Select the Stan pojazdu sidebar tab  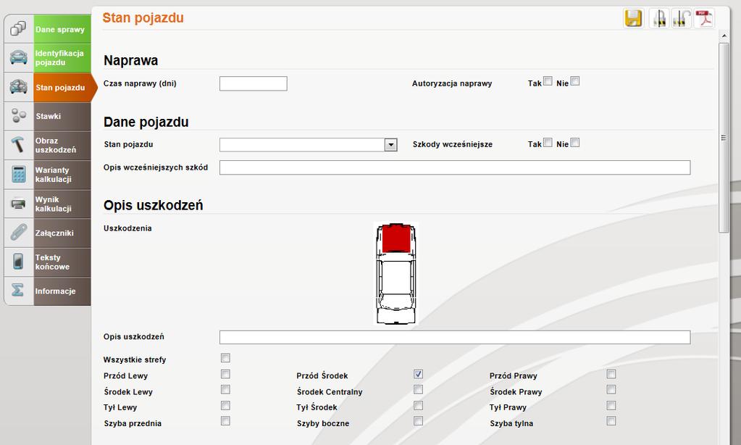coord(62,88)
